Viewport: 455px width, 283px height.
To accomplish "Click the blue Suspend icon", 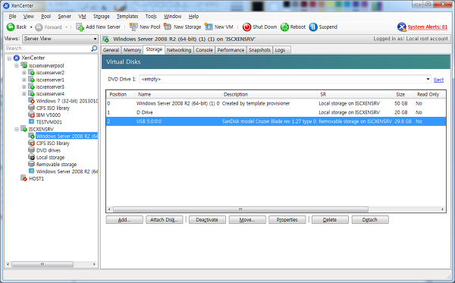I will pyautogui.click(x=313, y=27).
